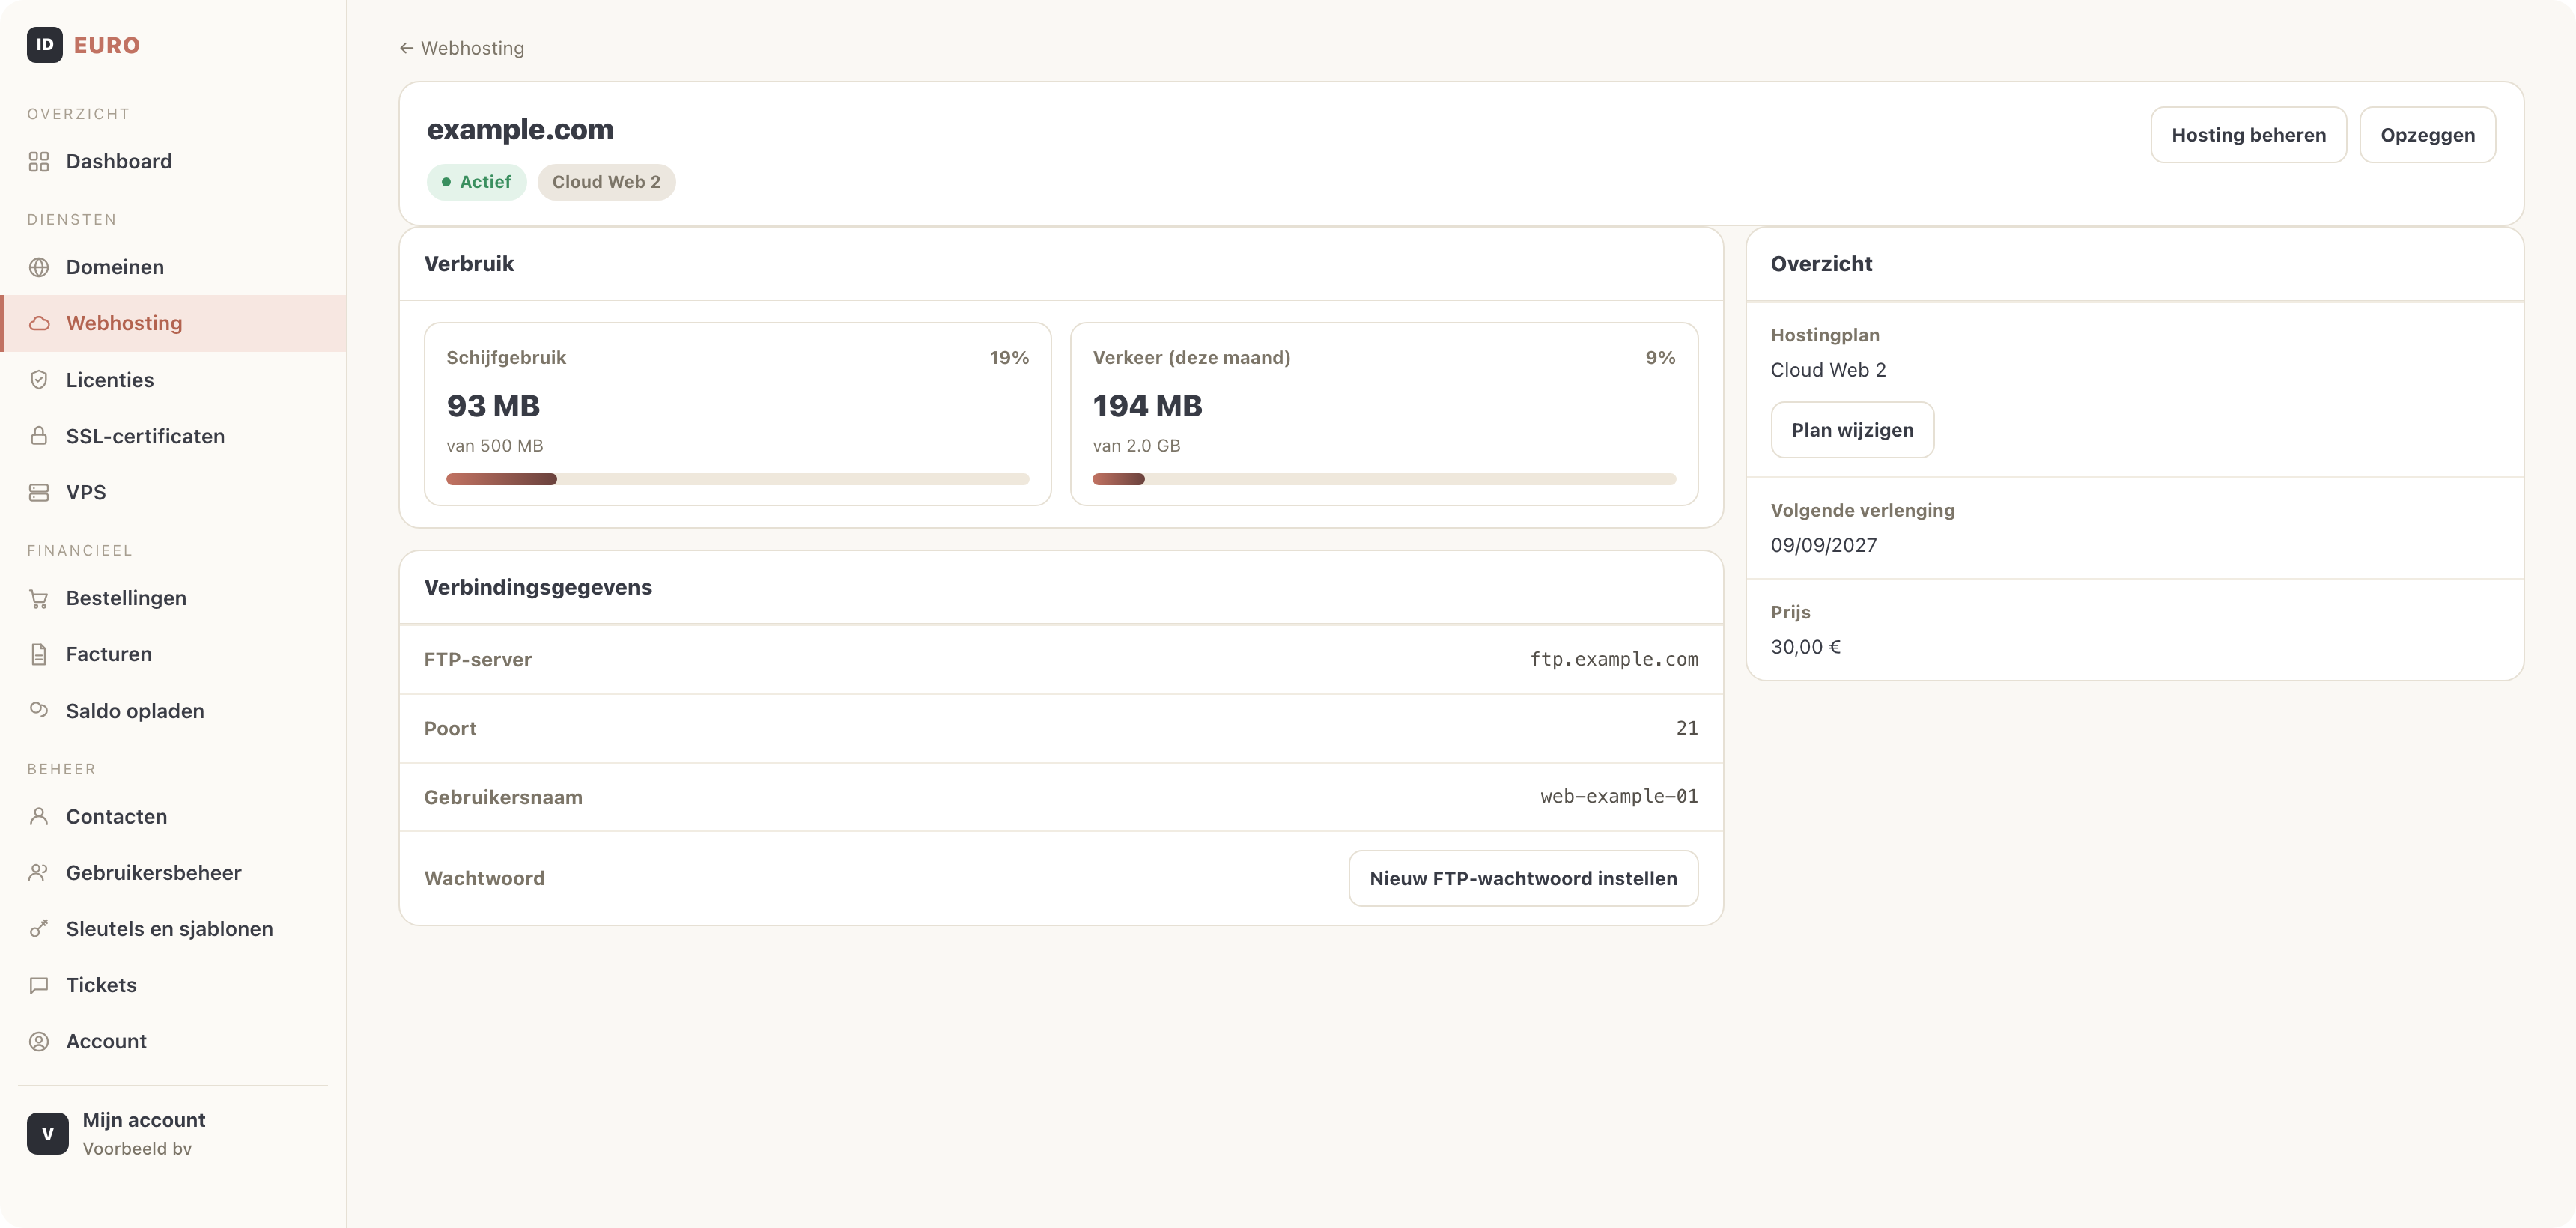Open the Domeinen menu item
The width and height of the screenshot is (2576, 1228).
coord(173,267)
